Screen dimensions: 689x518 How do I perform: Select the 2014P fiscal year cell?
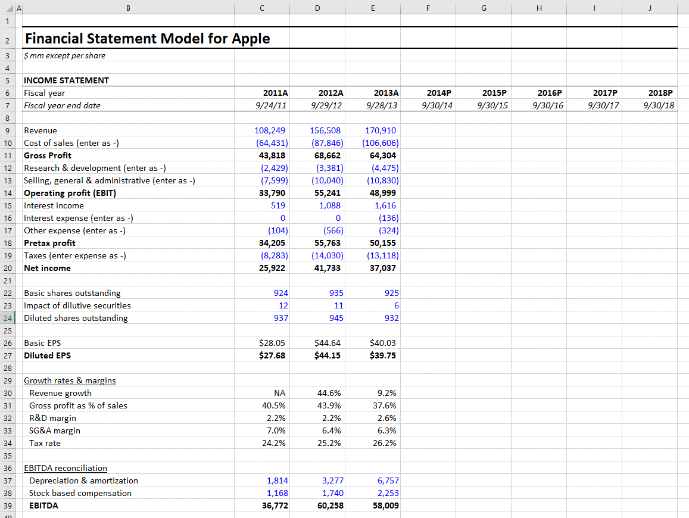[x=428, y=93]
